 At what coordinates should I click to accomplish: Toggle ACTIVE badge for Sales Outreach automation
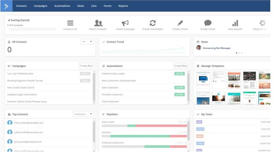[x=179, y=88]
